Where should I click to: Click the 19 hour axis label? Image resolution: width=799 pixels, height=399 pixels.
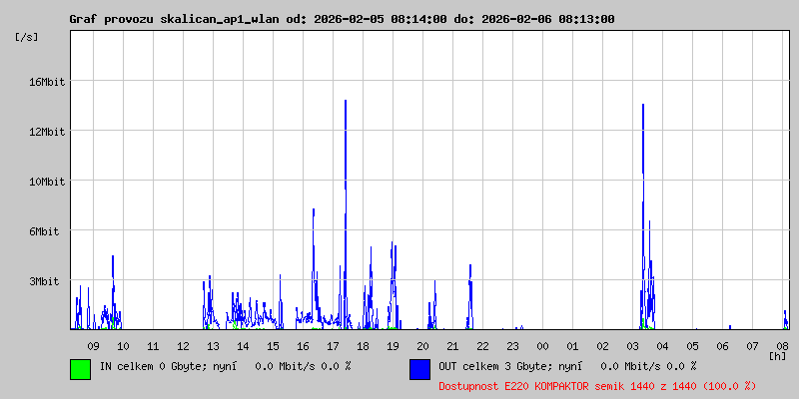[x=393, y=346]
